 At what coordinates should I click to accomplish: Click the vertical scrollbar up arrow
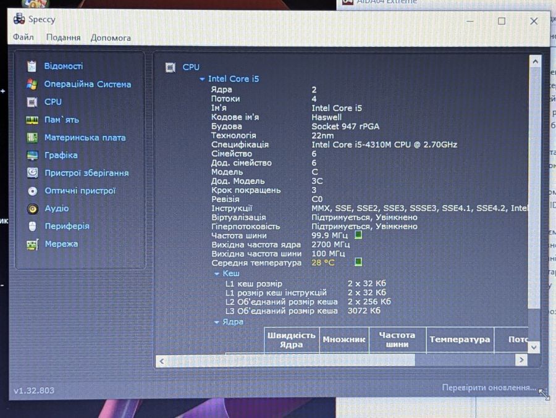click(x=535, y=62)
